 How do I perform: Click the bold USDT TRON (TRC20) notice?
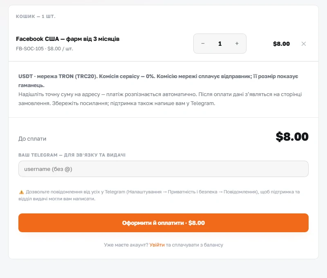pyautogui.click(x=158, y=81)
